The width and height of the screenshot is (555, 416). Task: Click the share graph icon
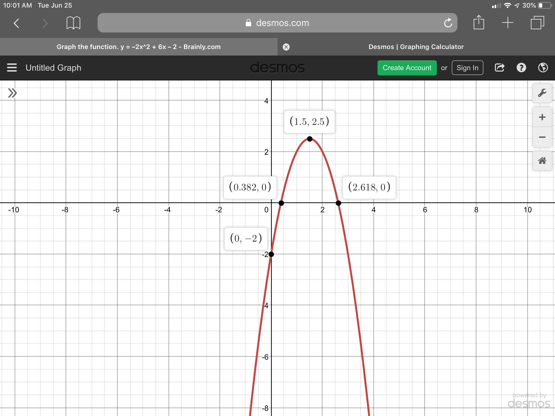pyautogui.click(x=499, y=68)
